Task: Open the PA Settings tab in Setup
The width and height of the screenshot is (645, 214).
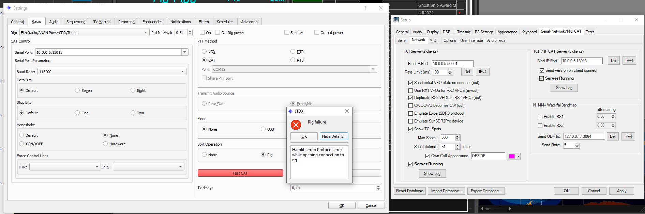Action: pos(484,32)
